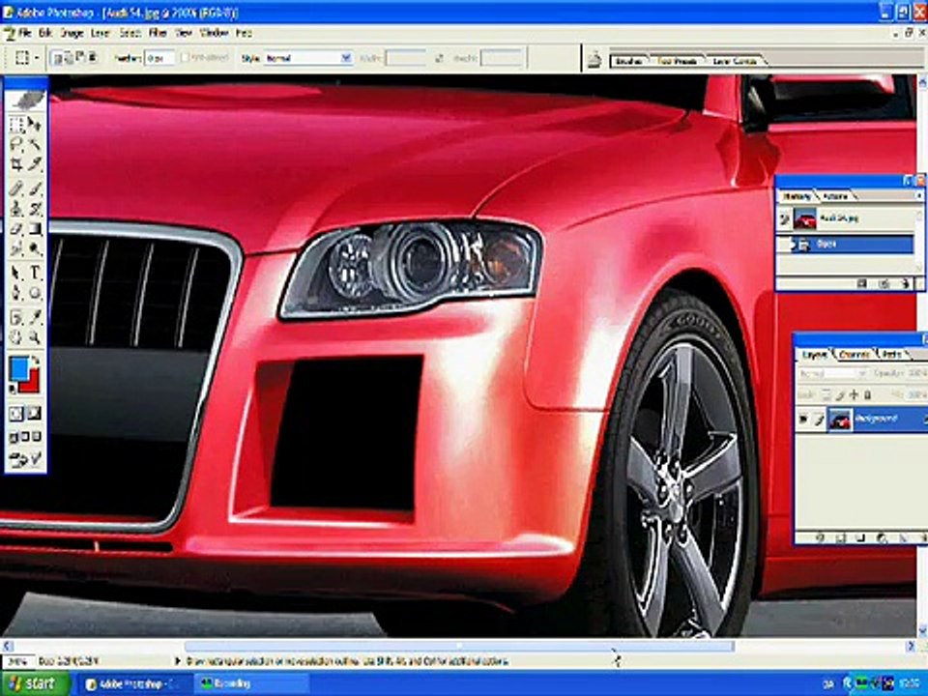Viewport: 928px width, 696px height.
Task: Switch to the Channels tab
Action: coord(855,354)
